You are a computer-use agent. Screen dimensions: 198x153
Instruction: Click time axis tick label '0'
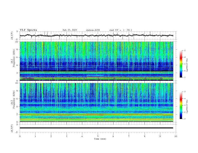click(20, 136)
